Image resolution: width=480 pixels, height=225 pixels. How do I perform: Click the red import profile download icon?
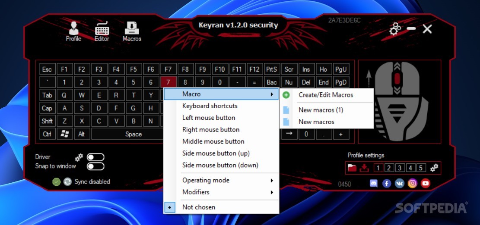[364, 168]
